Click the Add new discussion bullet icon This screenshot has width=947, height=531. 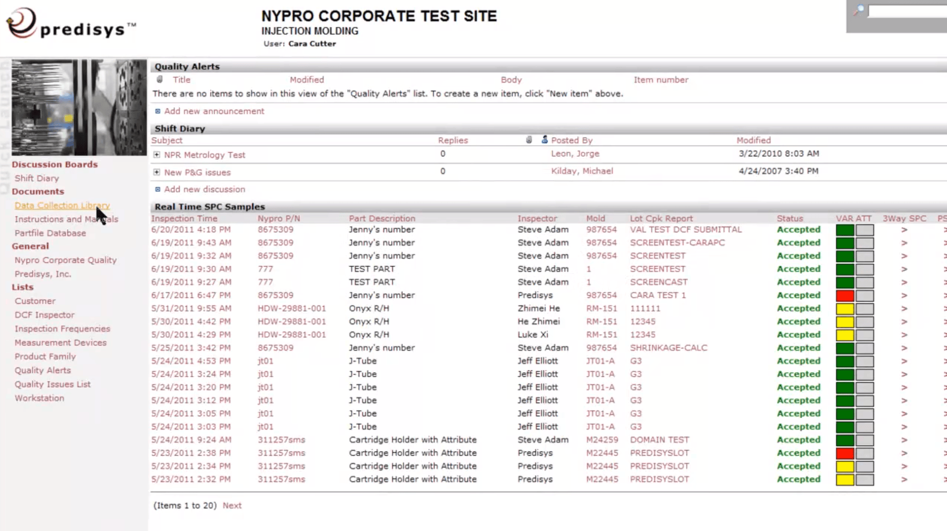point(157,190)
